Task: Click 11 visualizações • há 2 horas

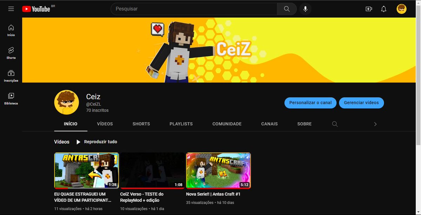Action: click(78, 209)
